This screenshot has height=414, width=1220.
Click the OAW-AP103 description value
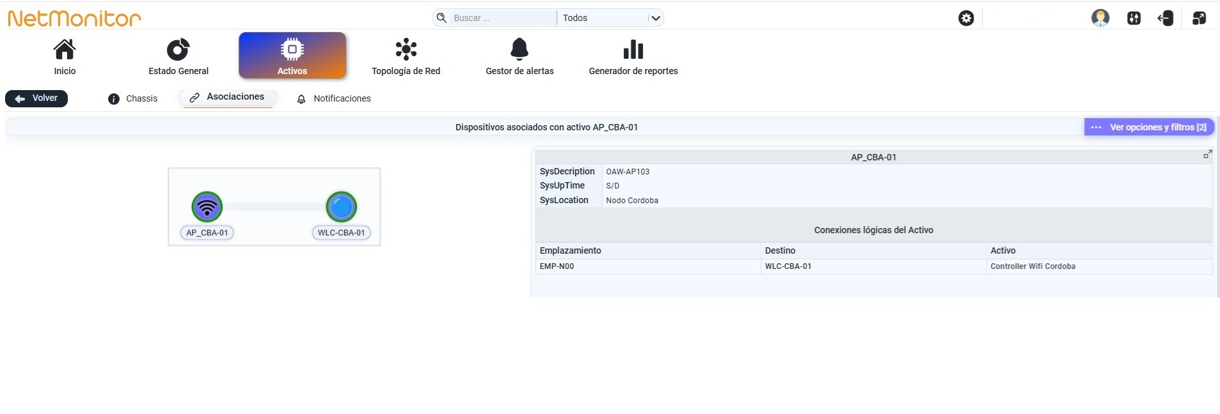point(628,172)
